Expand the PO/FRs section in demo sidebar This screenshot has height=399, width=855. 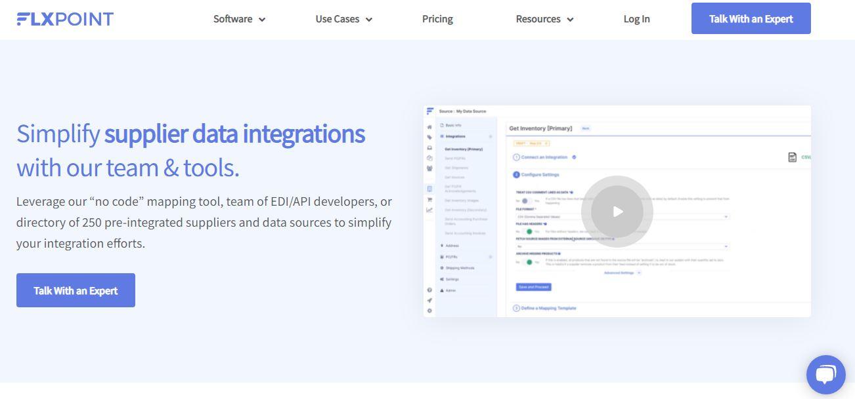490,257
